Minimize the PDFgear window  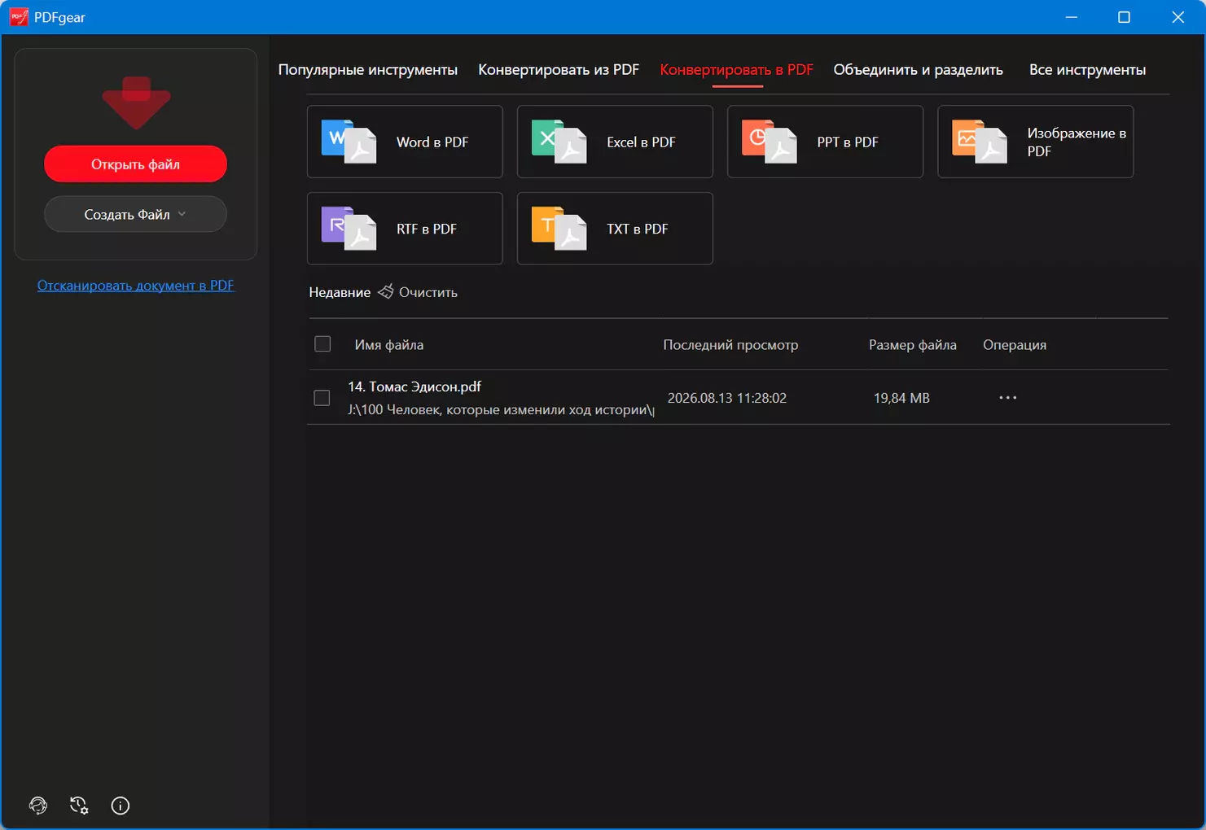click(x=1072, y=17)
